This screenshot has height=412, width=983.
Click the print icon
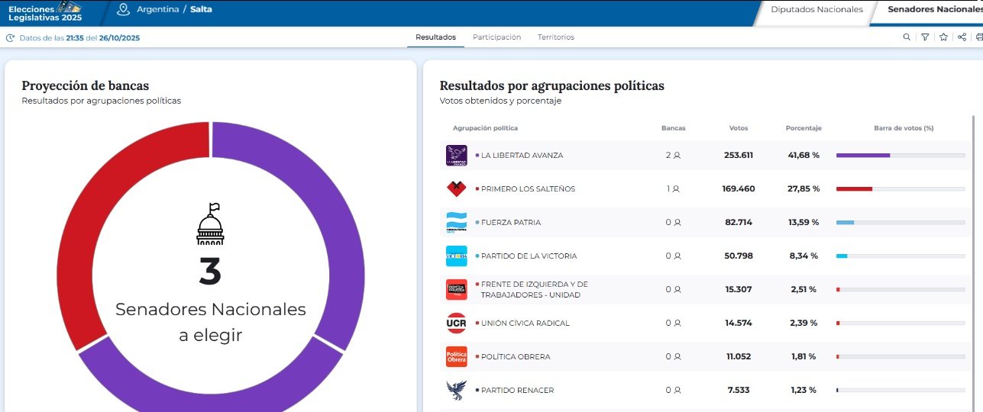(978, 37)
